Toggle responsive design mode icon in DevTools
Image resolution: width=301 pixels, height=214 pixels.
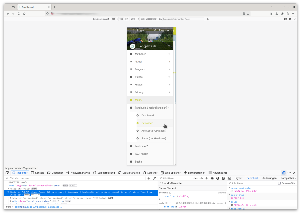tap(284, 173)
